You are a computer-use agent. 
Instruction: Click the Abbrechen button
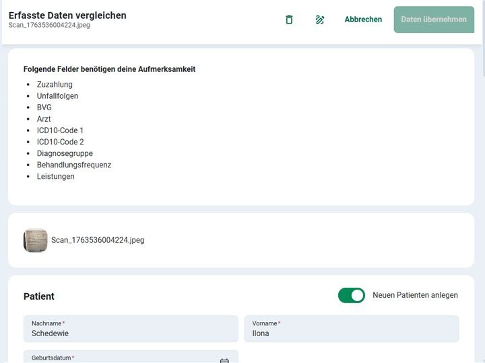coord(363,19)
